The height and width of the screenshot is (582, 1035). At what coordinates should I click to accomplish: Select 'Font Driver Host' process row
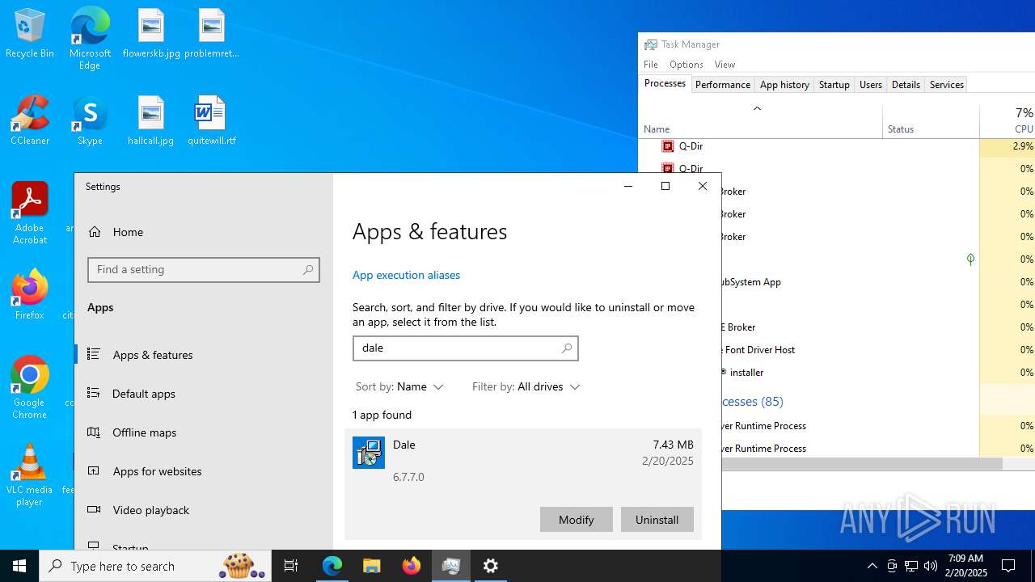878,350
